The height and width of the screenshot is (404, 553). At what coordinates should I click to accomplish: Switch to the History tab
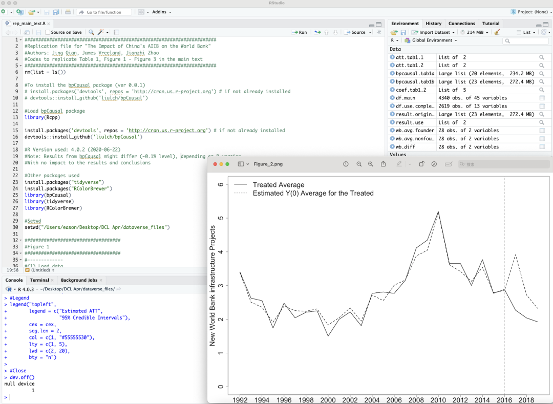point(434,24)
